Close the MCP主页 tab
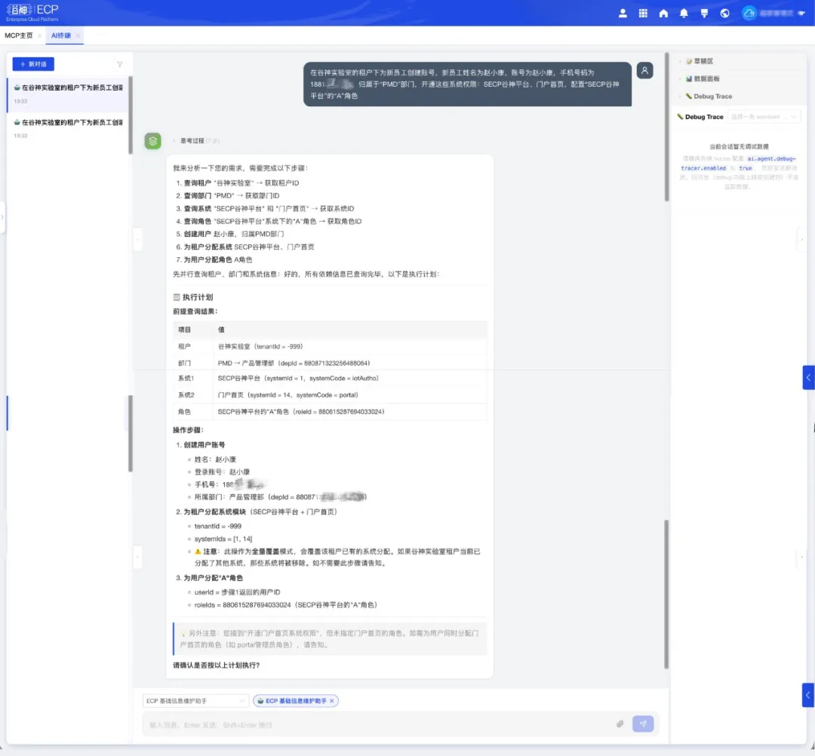815x756 pixels. (40, 36)
